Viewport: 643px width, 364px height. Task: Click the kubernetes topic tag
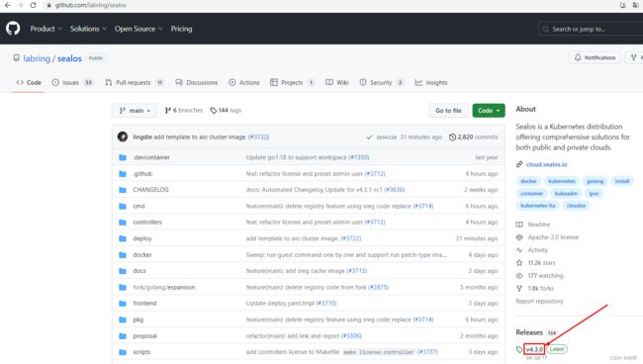[562, 181]
